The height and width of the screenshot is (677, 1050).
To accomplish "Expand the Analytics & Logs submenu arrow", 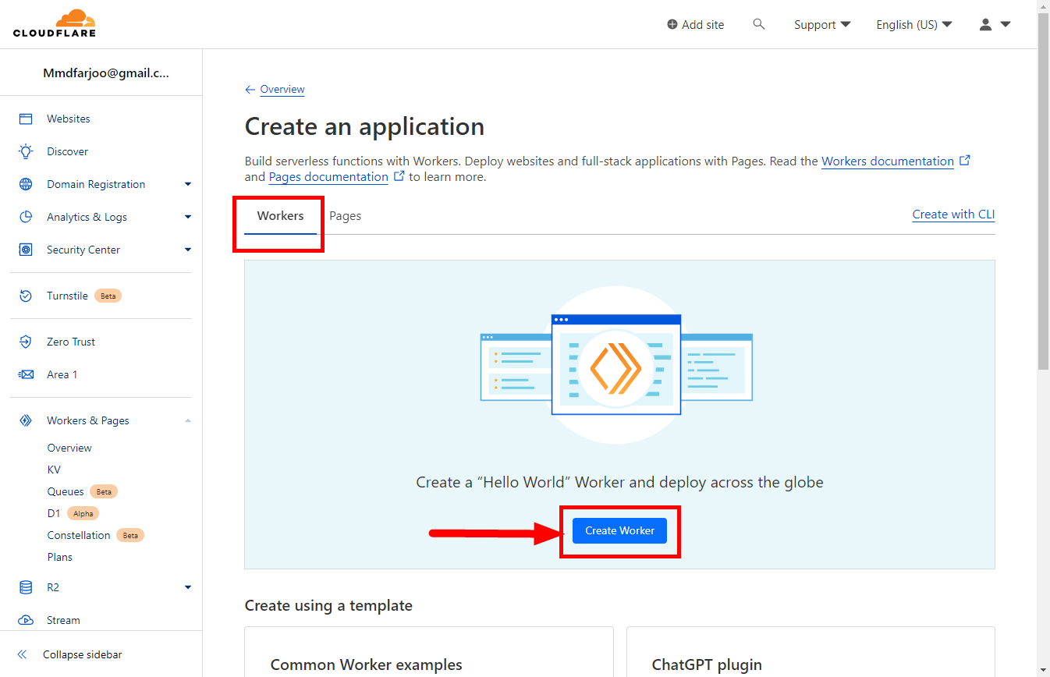I will pyautogui.click(x=188, y=217).
